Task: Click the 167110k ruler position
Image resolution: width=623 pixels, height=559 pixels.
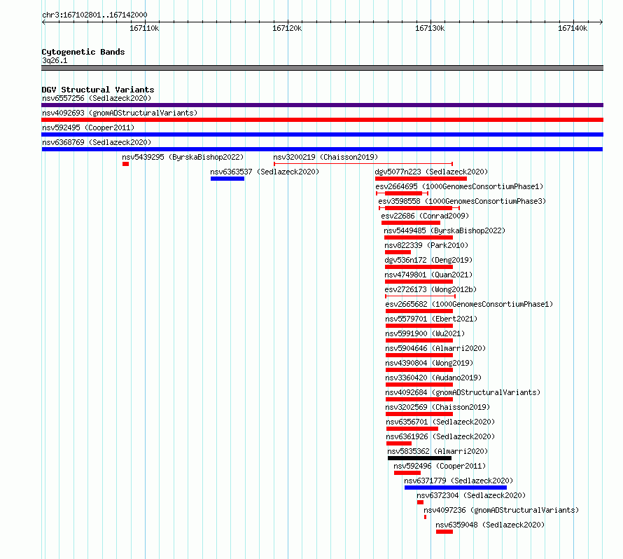Action: 144,28
